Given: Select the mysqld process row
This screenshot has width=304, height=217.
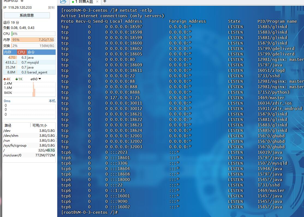Looking at the screenshot, I should coord(29,63).
